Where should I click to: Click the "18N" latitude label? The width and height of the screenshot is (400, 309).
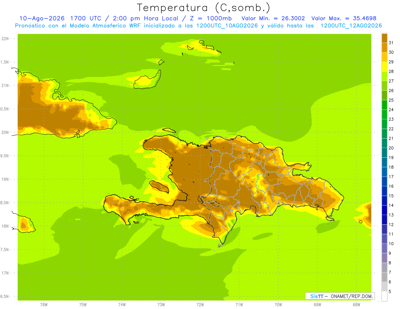pyautogui.click(x=5, y=226)
